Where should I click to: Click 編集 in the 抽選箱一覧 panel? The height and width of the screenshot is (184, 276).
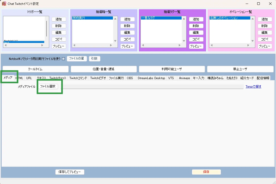(127, 33)
